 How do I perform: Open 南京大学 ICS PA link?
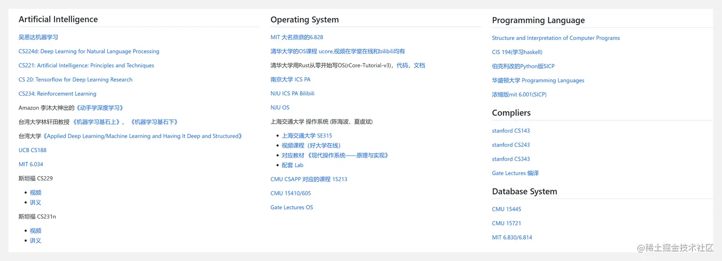pos(290,80)
